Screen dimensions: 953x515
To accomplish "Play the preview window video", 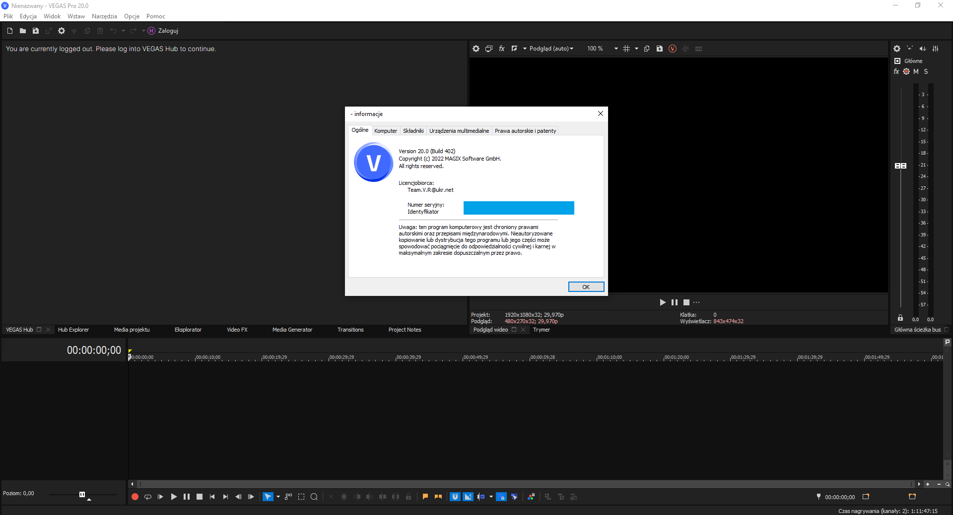I will point(663,302).
